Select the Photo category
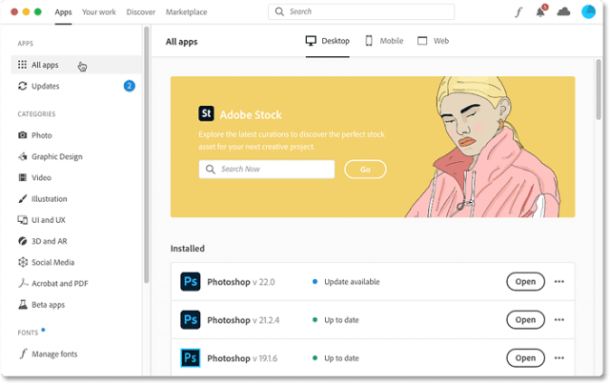 point(41,135)
